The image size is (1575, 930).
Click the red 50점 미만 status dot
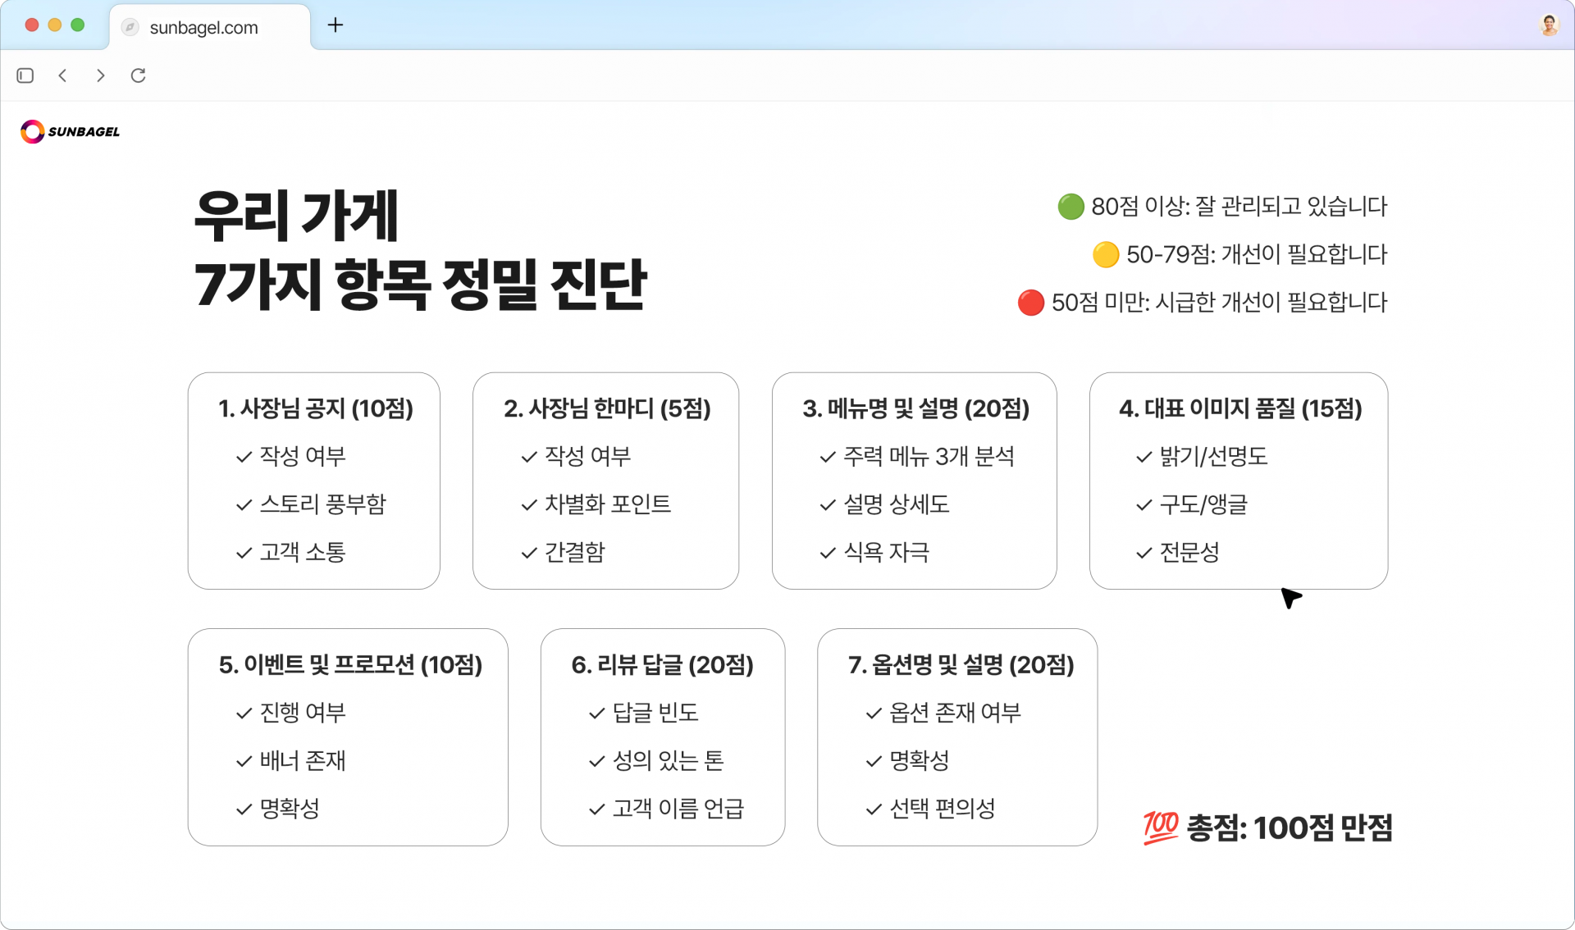click(x=1030, y=303)
